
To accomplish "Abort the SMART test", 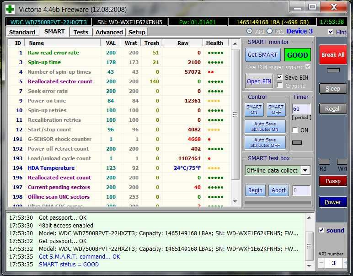I will pyautogui.click(x=278, y=190).
